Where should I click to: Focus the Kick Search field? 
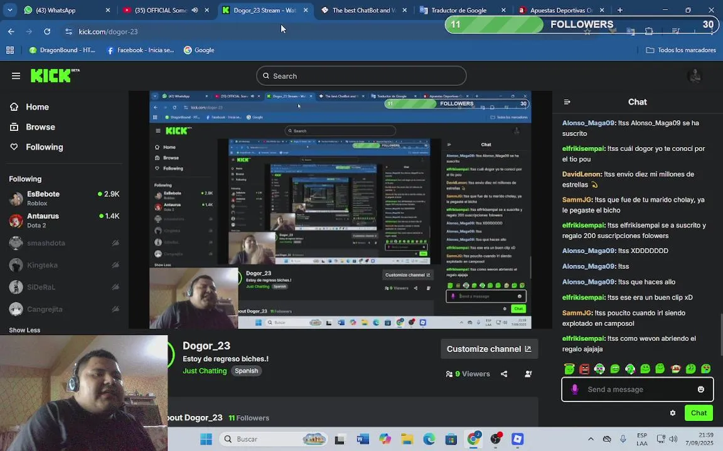coord(361,76)
